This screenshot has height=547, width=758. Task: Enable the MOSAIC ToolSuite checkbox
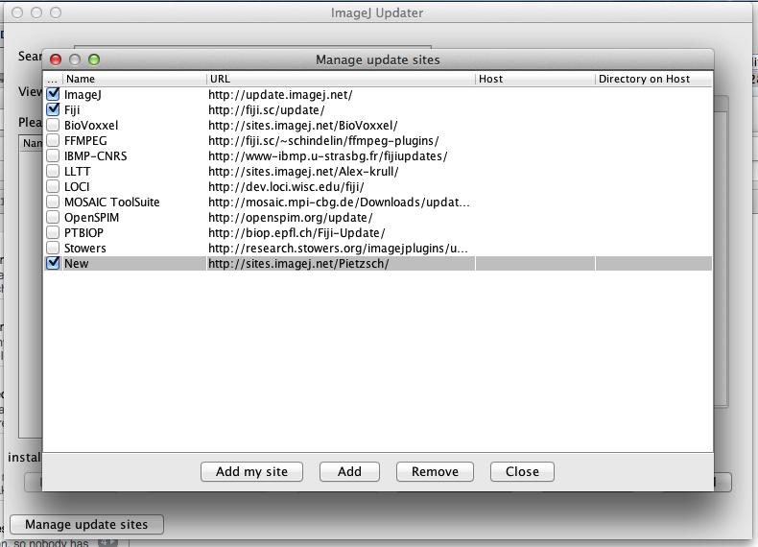click(x=53, y=202)
